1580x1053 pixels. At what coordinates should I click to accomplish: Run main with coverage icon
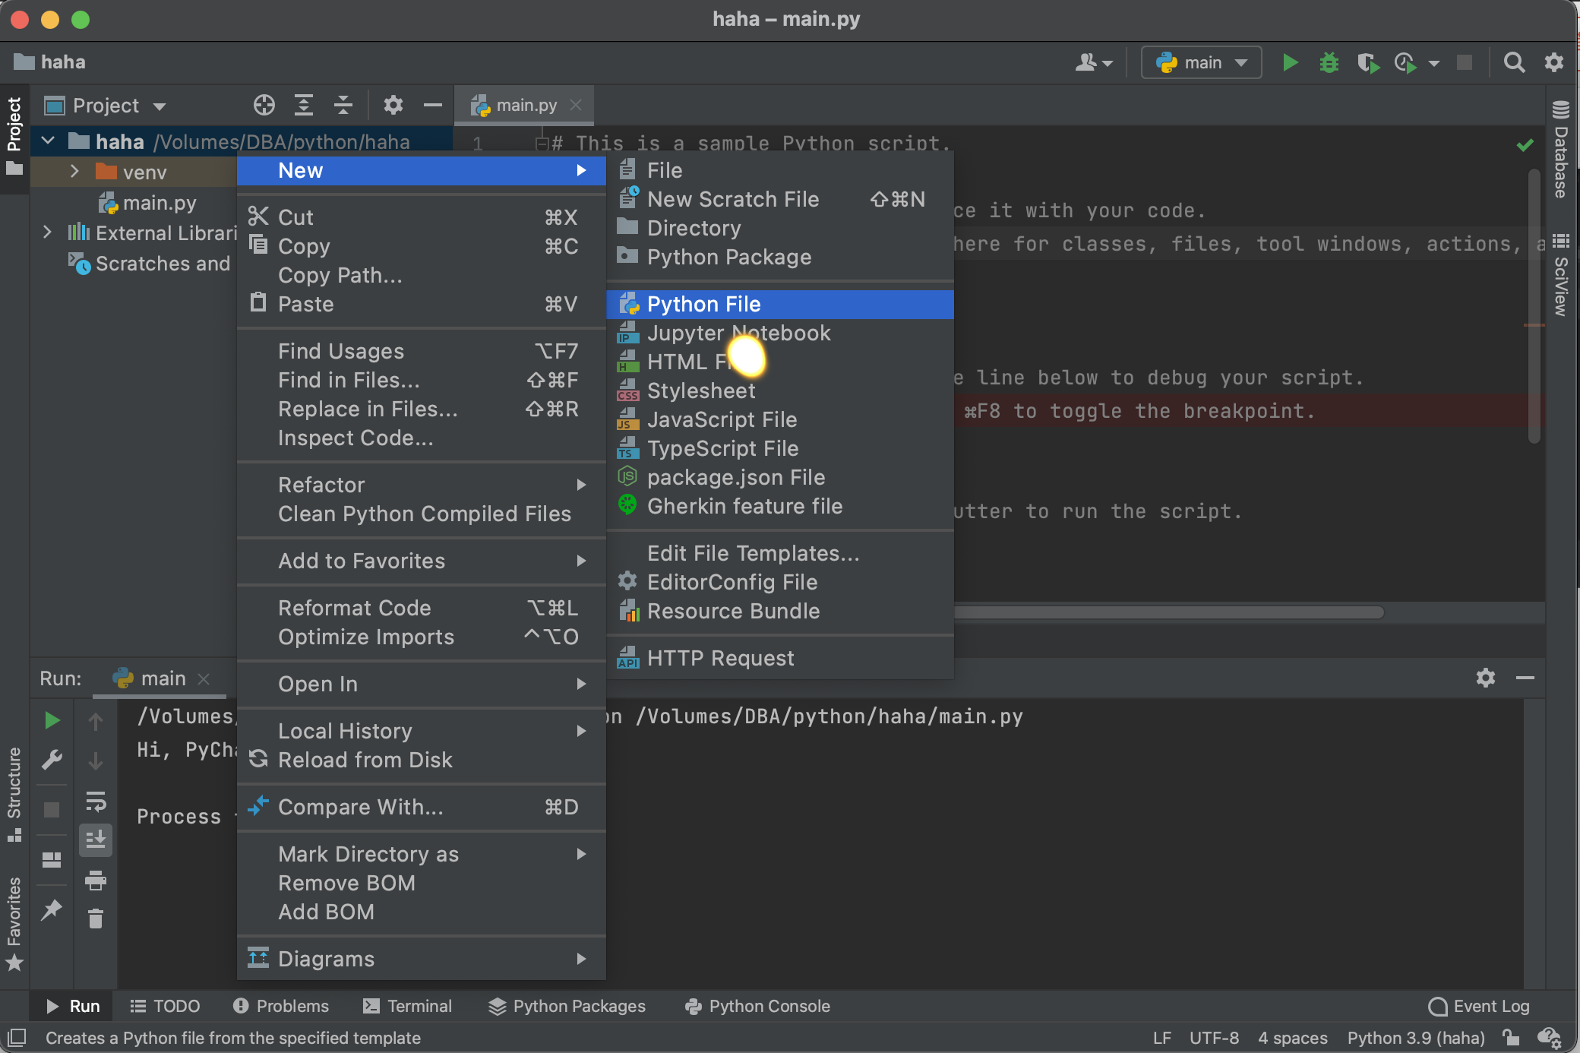click(x=1368, y=62)
